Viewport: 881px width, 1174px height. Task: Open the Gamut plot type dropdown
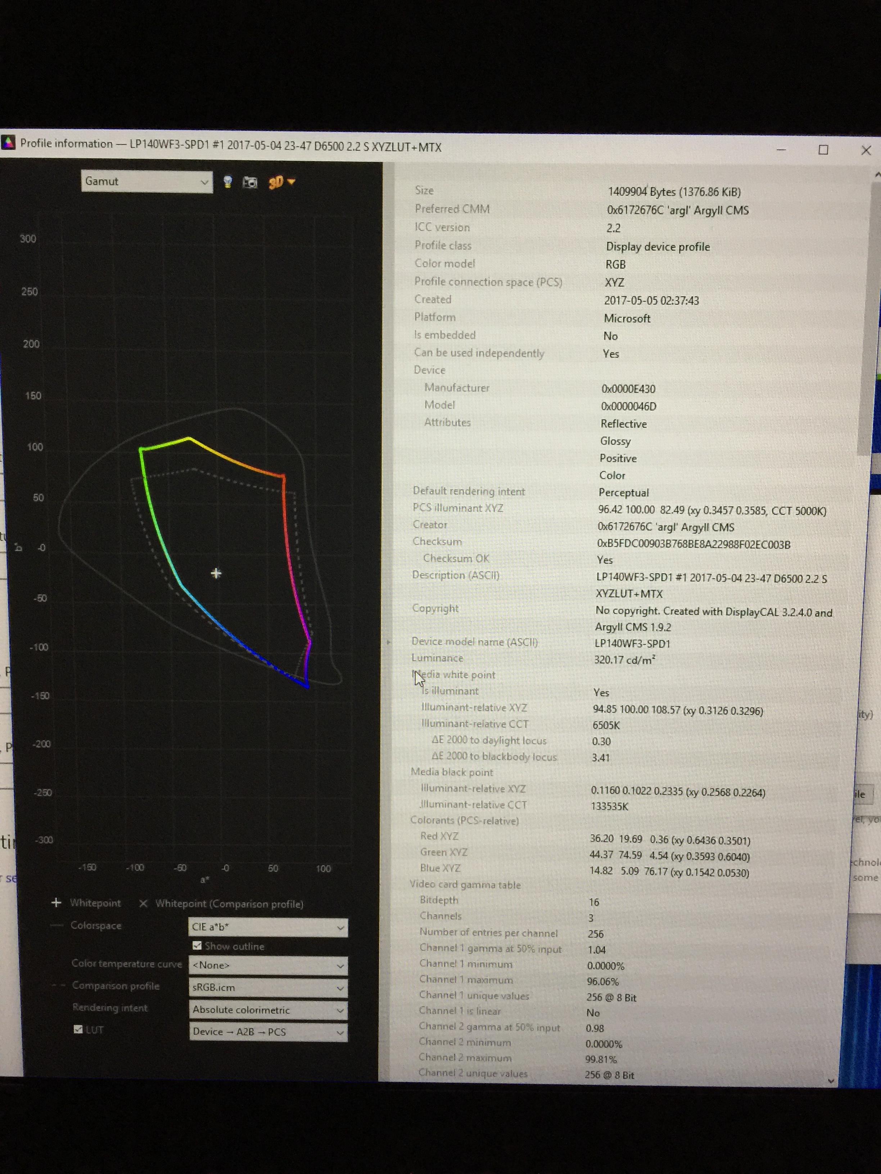147,182
